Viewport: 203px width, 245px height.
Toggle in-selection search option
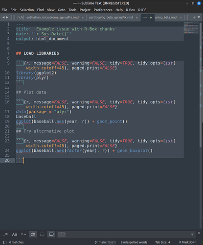point(42,234)
